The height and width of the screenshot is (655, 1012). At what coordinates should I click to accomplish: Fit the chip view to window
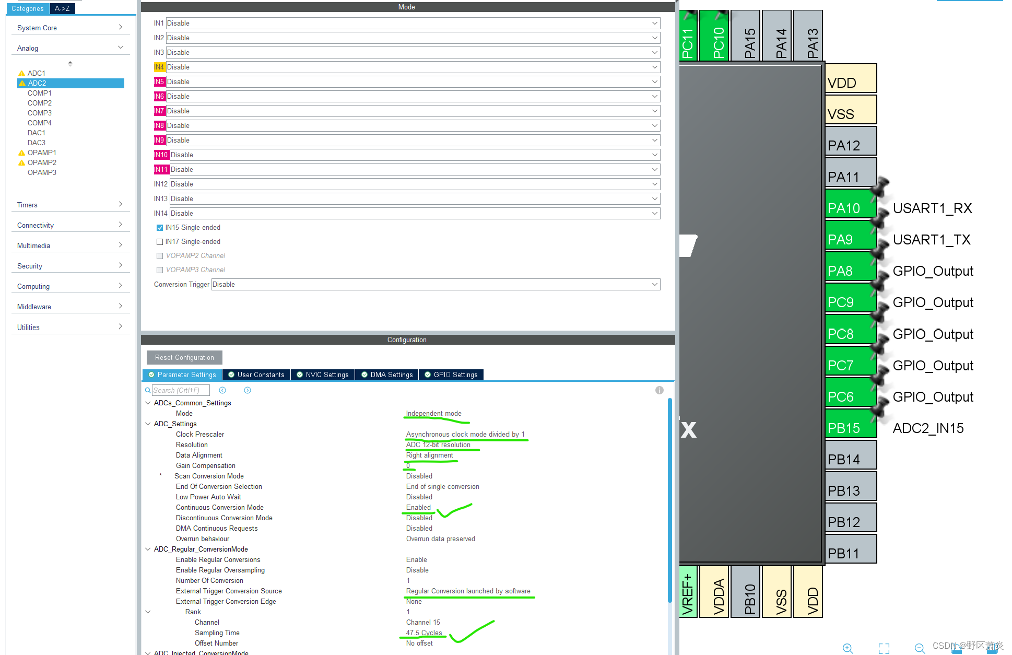[884, 648]
